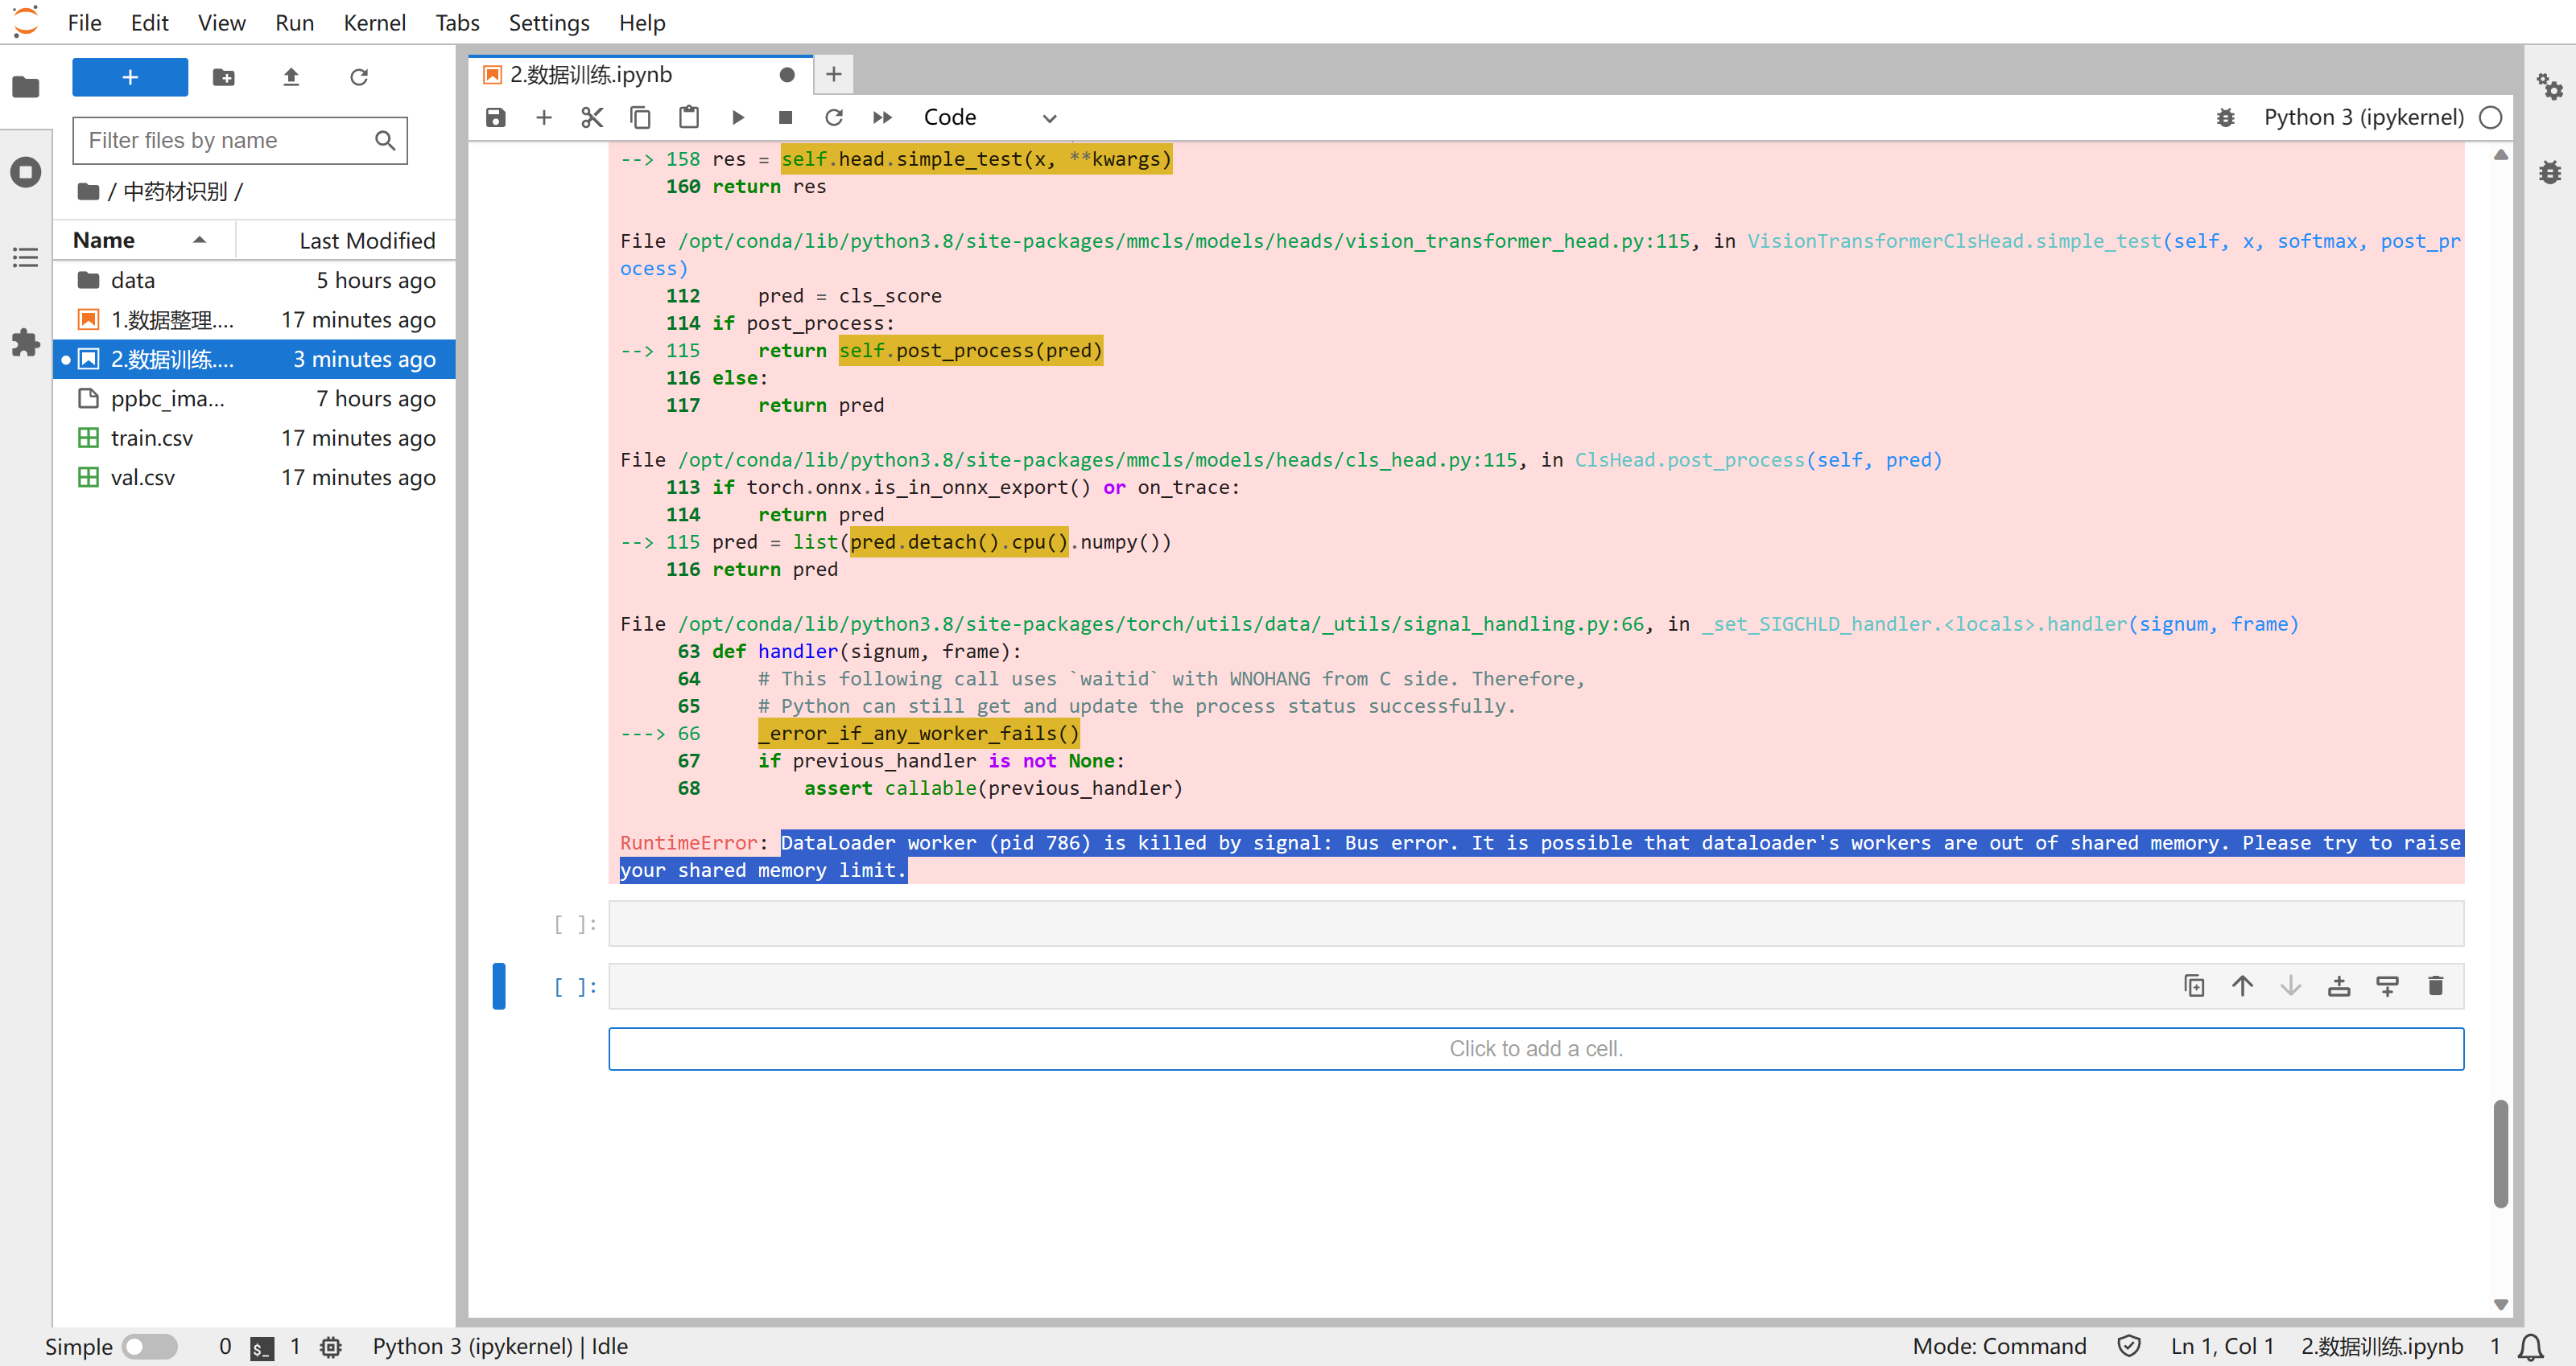
Task: Paste cell from clipboard
Action: tap(689, 118)
